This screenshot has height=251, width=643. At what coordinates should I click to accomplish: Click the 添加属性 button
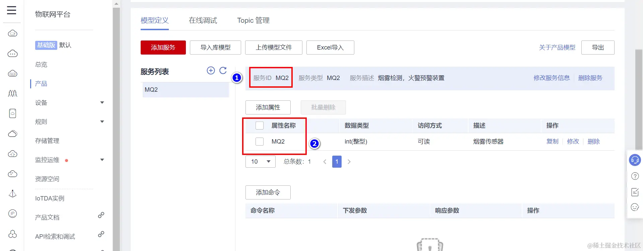pos(268,107)
